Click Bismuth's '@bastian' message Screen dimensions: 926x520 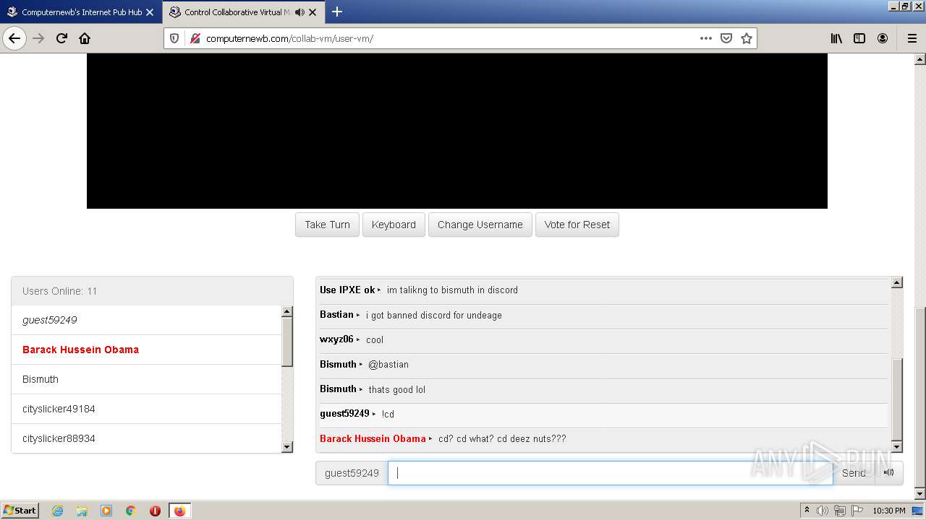click(388, 364)
